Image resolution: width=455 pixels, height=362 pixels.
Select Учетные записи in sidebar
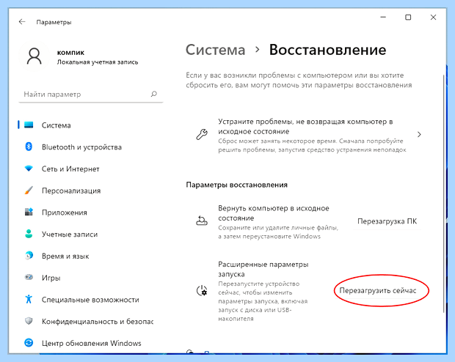(90, 234)
